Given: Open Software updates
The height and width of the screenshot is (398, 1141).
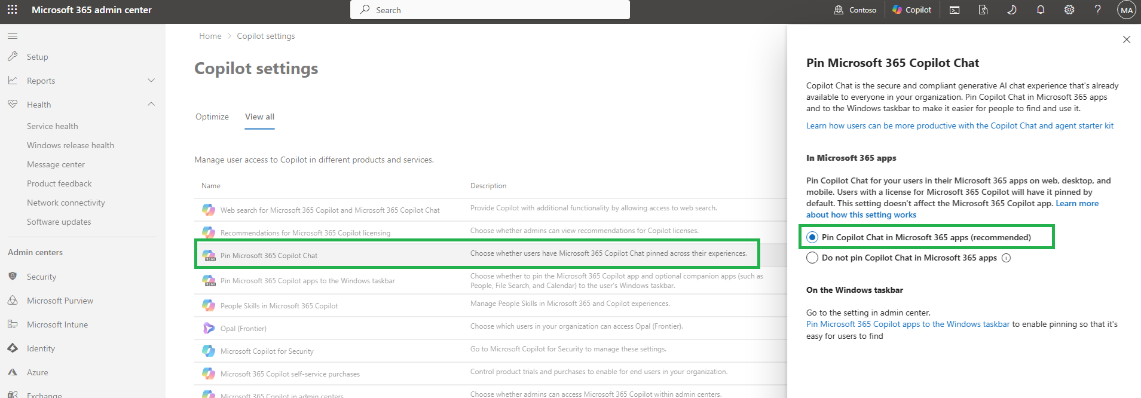Looking at the screenshot, I should (x=59, y=222).
